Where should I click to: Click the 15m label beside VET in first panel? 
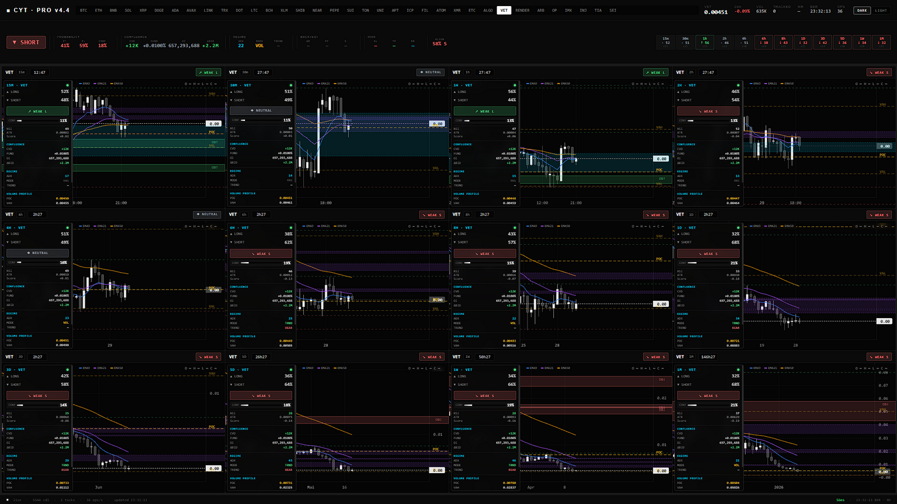pyautogui.click(x=22, y=72)
